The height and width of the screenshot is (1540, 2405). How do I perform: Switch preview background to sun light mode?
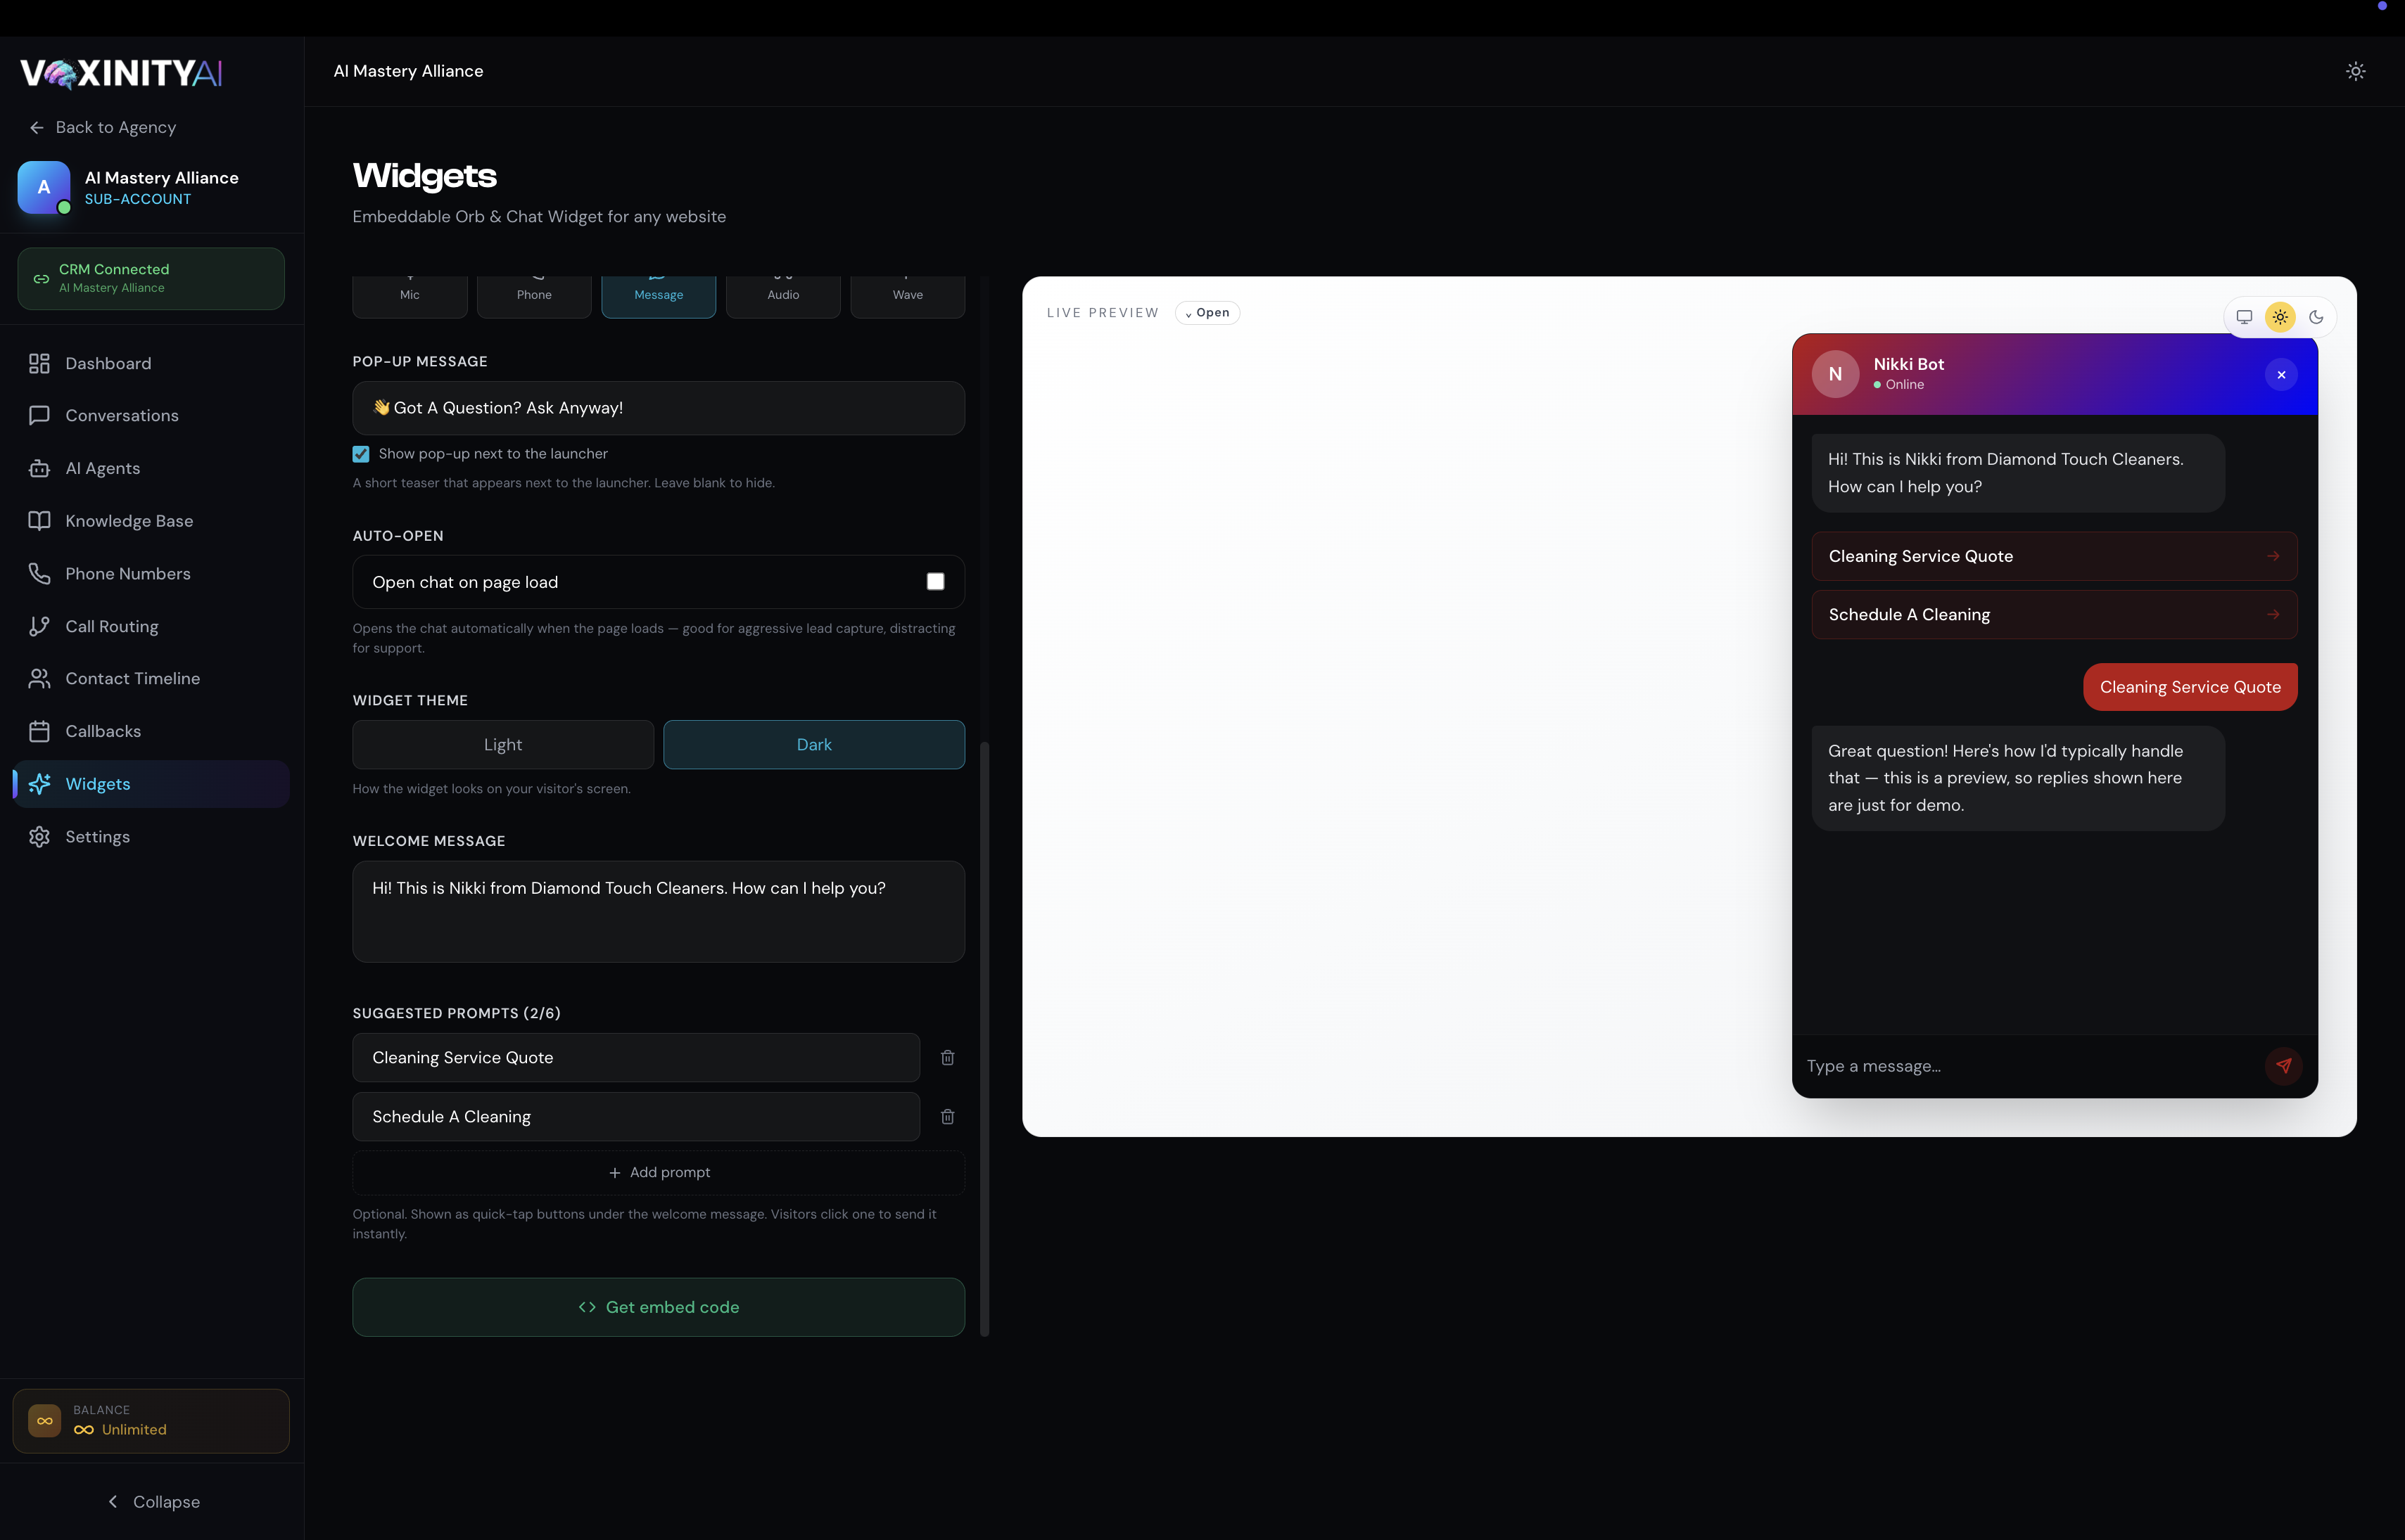(2280, 317)
